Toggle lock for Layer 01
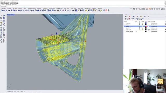This screenshot has height=93, width=166. pyautogui.click(x=143, y=28)
